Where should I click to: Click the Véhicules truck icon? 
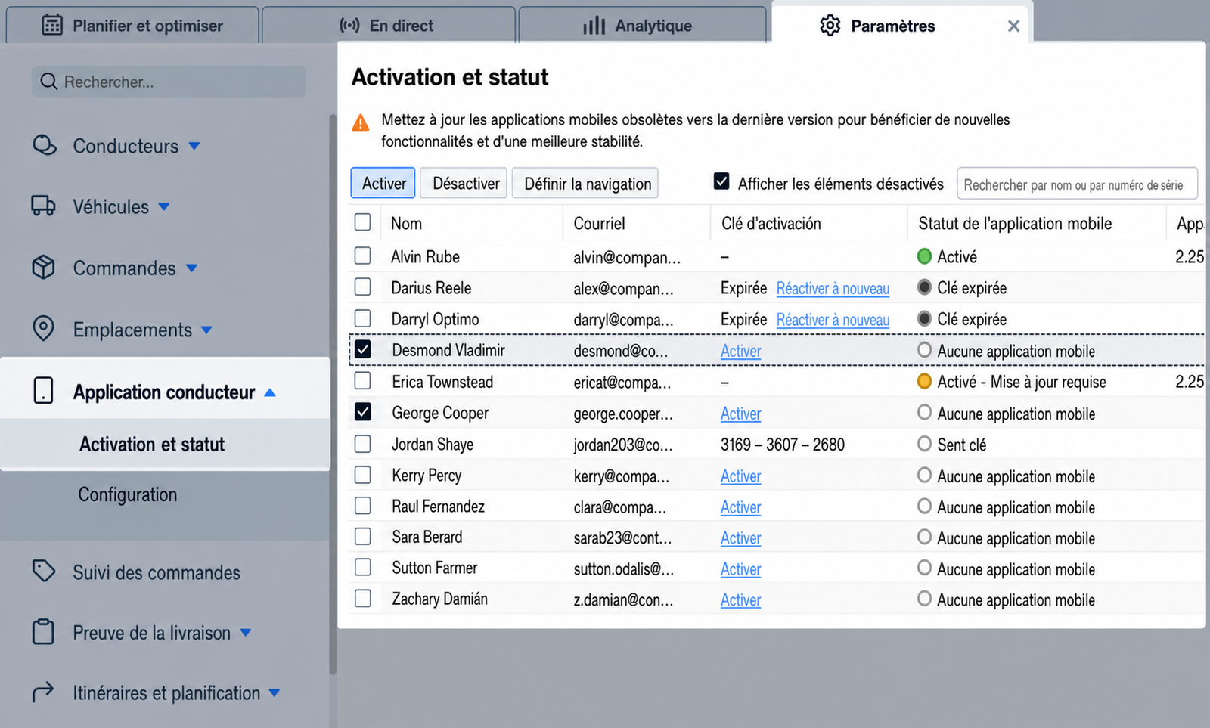pyautogui.click(x=43, y=206)
